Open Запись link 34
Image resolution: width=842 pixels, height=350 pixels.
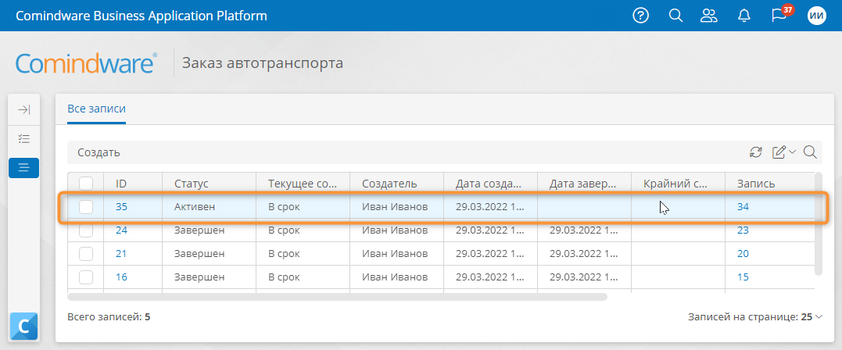pyautogui.click(x=743, y=207)
